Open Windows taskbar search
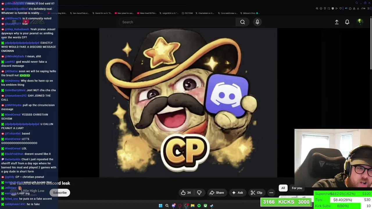 (x=167, y=206)
